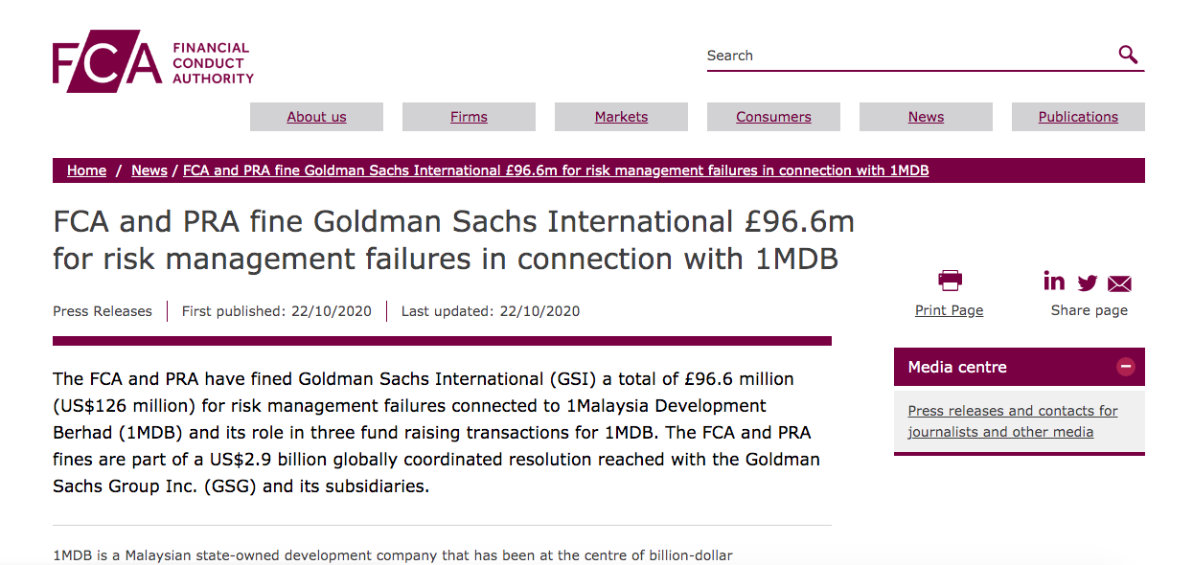Open the Firms menu
Image resolution: width=1193 pixels, height=565 pixels.
tap(469, 117)
